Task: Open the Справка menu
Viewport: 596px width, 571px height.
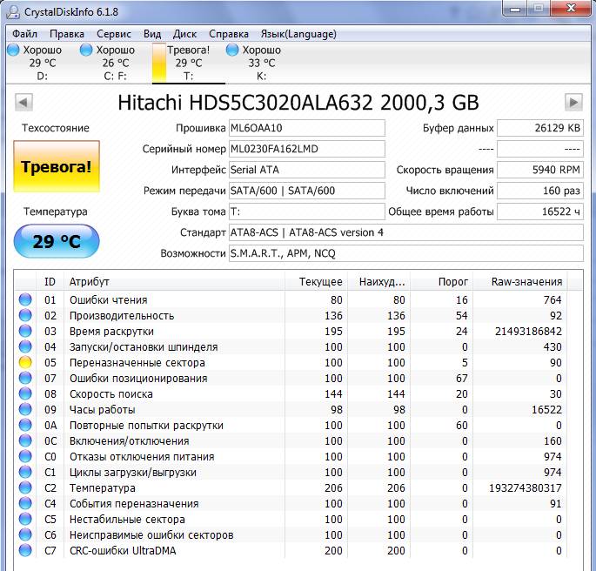Action: (229, 34)
